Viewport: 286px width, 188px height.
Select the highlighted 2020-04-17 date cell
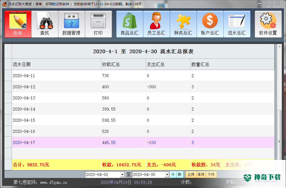[x=56, y=142]
